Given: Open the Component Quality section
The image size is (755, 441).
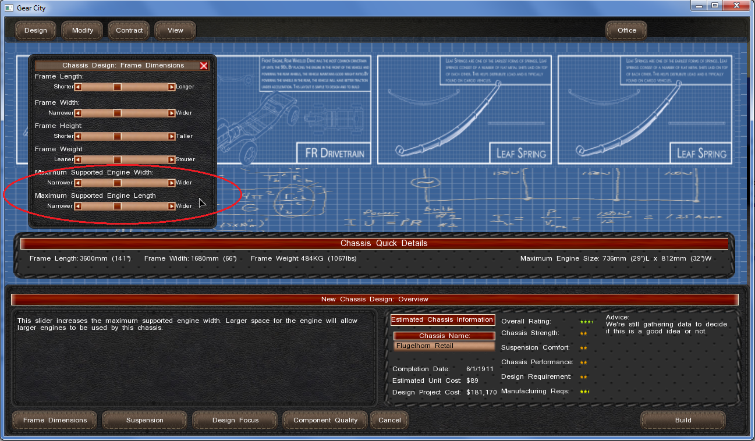Looking at the screenshot, I should coord(325,420).
